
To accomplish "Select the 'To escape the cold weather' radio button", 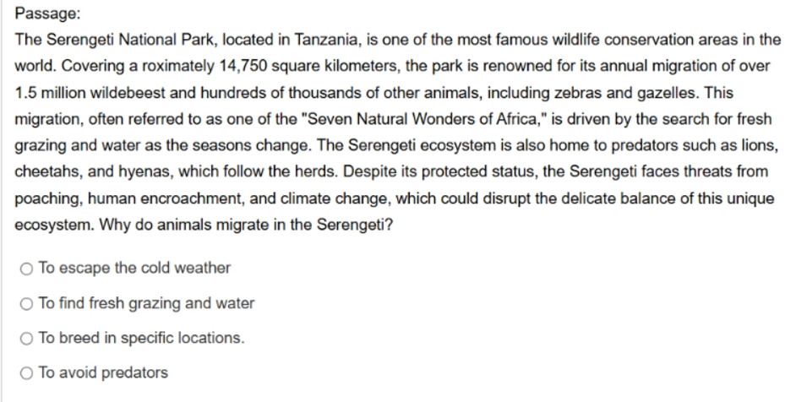I will [26, 269].
